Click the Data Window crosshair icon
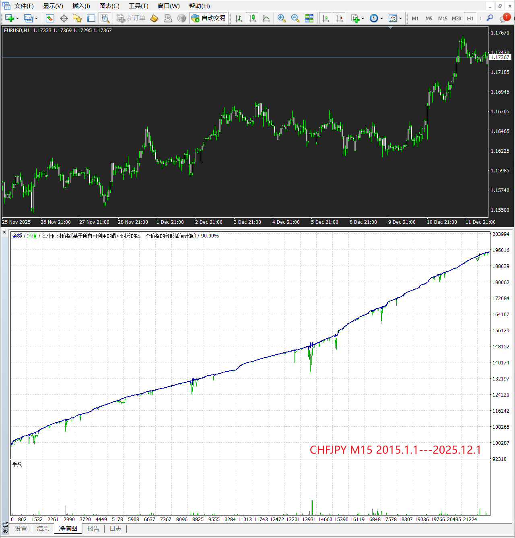Screen dimensions: 515x538 click(x=64, y=18)
